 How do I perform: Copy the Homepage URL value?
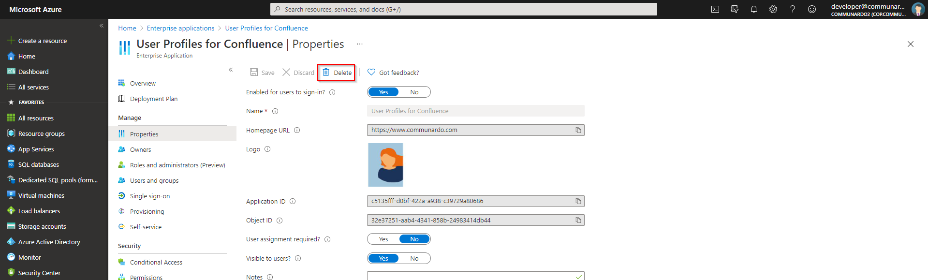578,130
